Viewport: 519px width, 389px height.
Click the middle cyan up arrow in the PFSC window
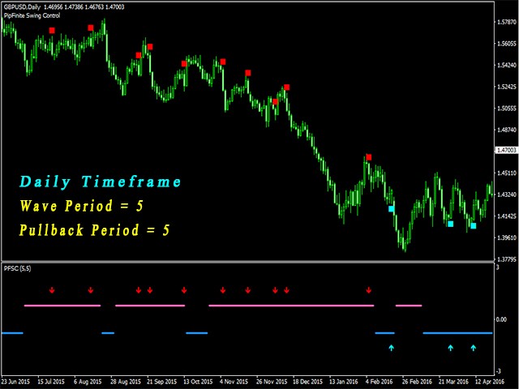click(451, 348)
